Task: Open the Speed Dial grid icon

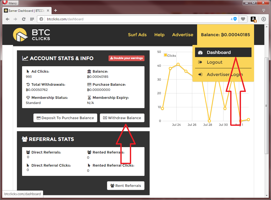Action: click(x=32, y=19)
